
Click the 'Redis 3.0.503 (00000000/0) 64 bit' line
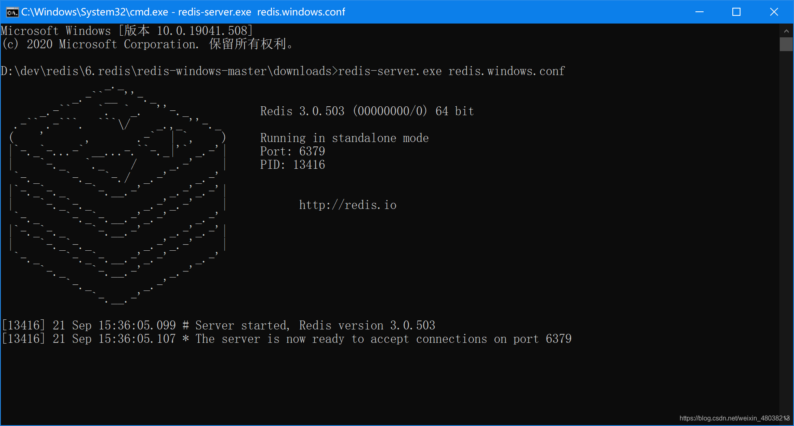(x=367, y=111)
